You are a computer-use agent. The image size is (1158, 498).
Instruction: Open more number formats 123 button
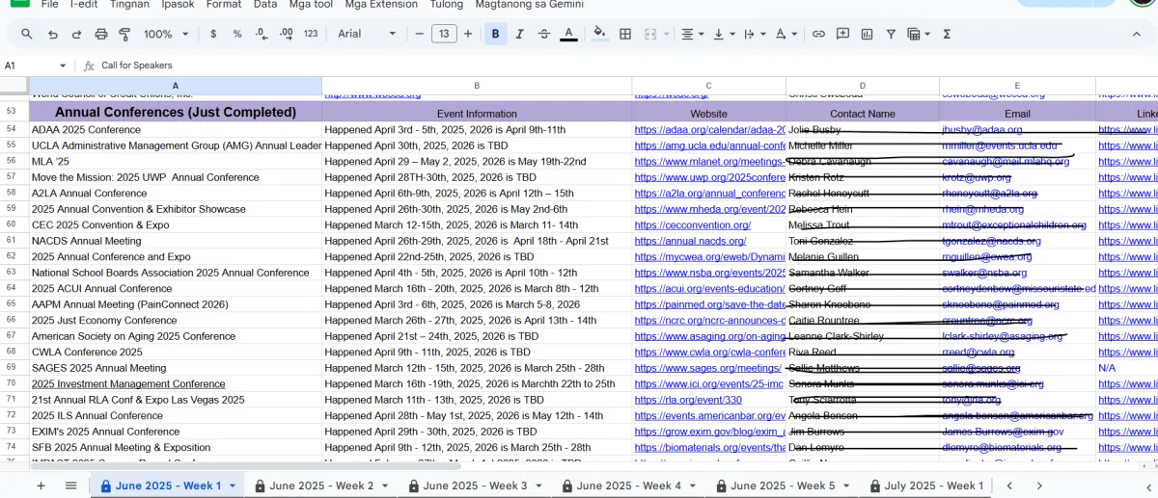pyautogui.click(x=311, y=34)
